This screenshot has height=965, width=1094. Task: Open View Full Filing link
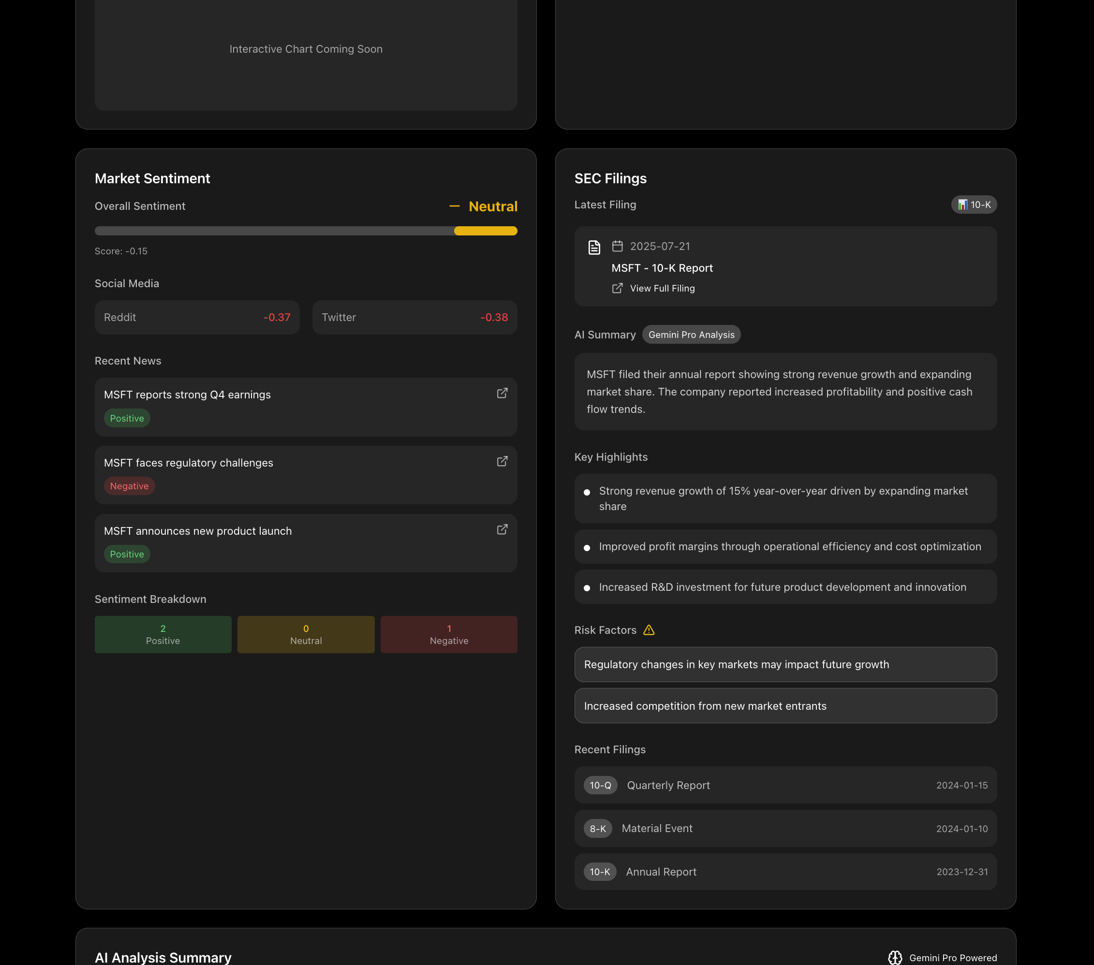[x=662, y=288]
